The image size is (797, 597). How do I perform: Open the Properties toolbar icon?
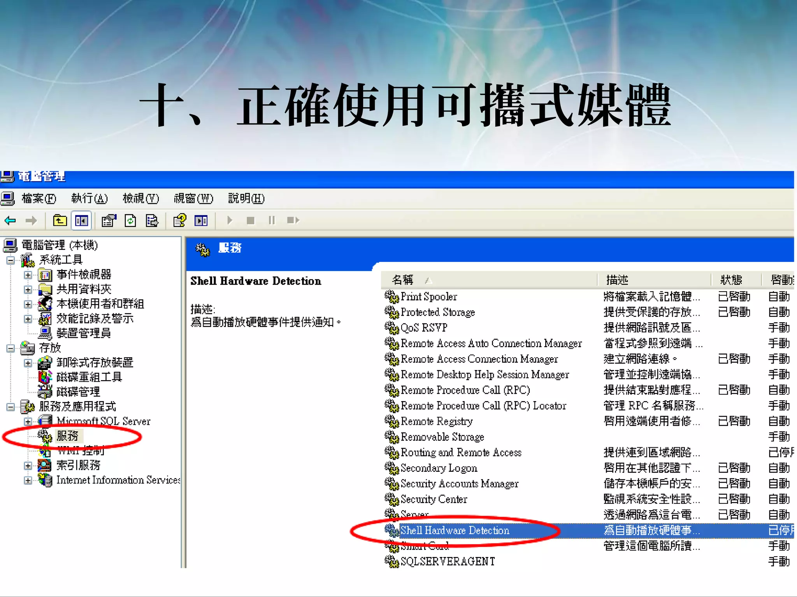pyautogui.click(x=109, y=221)
